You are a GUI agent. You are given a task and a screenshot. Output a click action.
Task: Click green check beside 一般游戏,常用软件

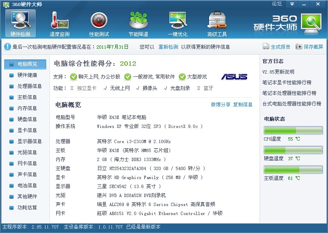[128, 77]
